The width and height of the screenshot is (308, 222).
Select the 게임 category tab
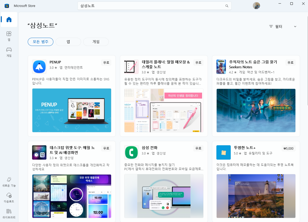point(96,42)
